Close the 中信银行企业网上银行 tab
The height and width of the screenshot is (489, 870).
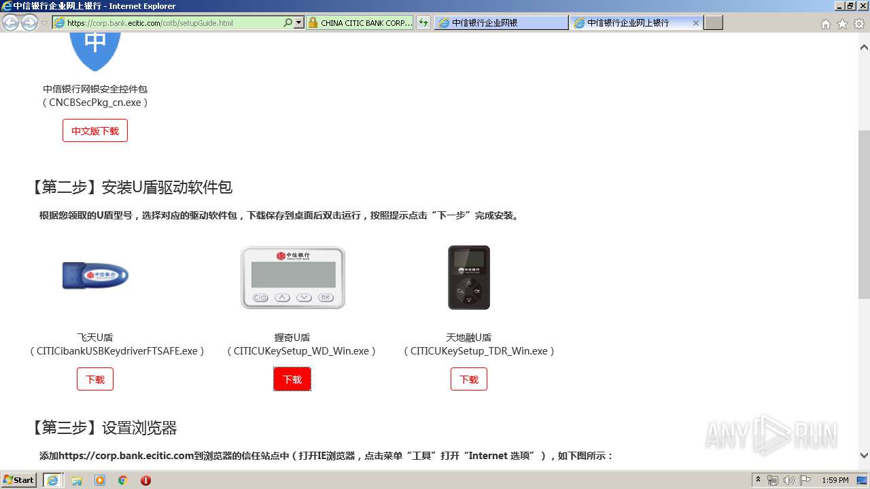click(x=695, y=23)
